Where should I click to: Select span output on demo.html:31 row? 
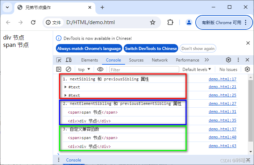coord(93,112)
